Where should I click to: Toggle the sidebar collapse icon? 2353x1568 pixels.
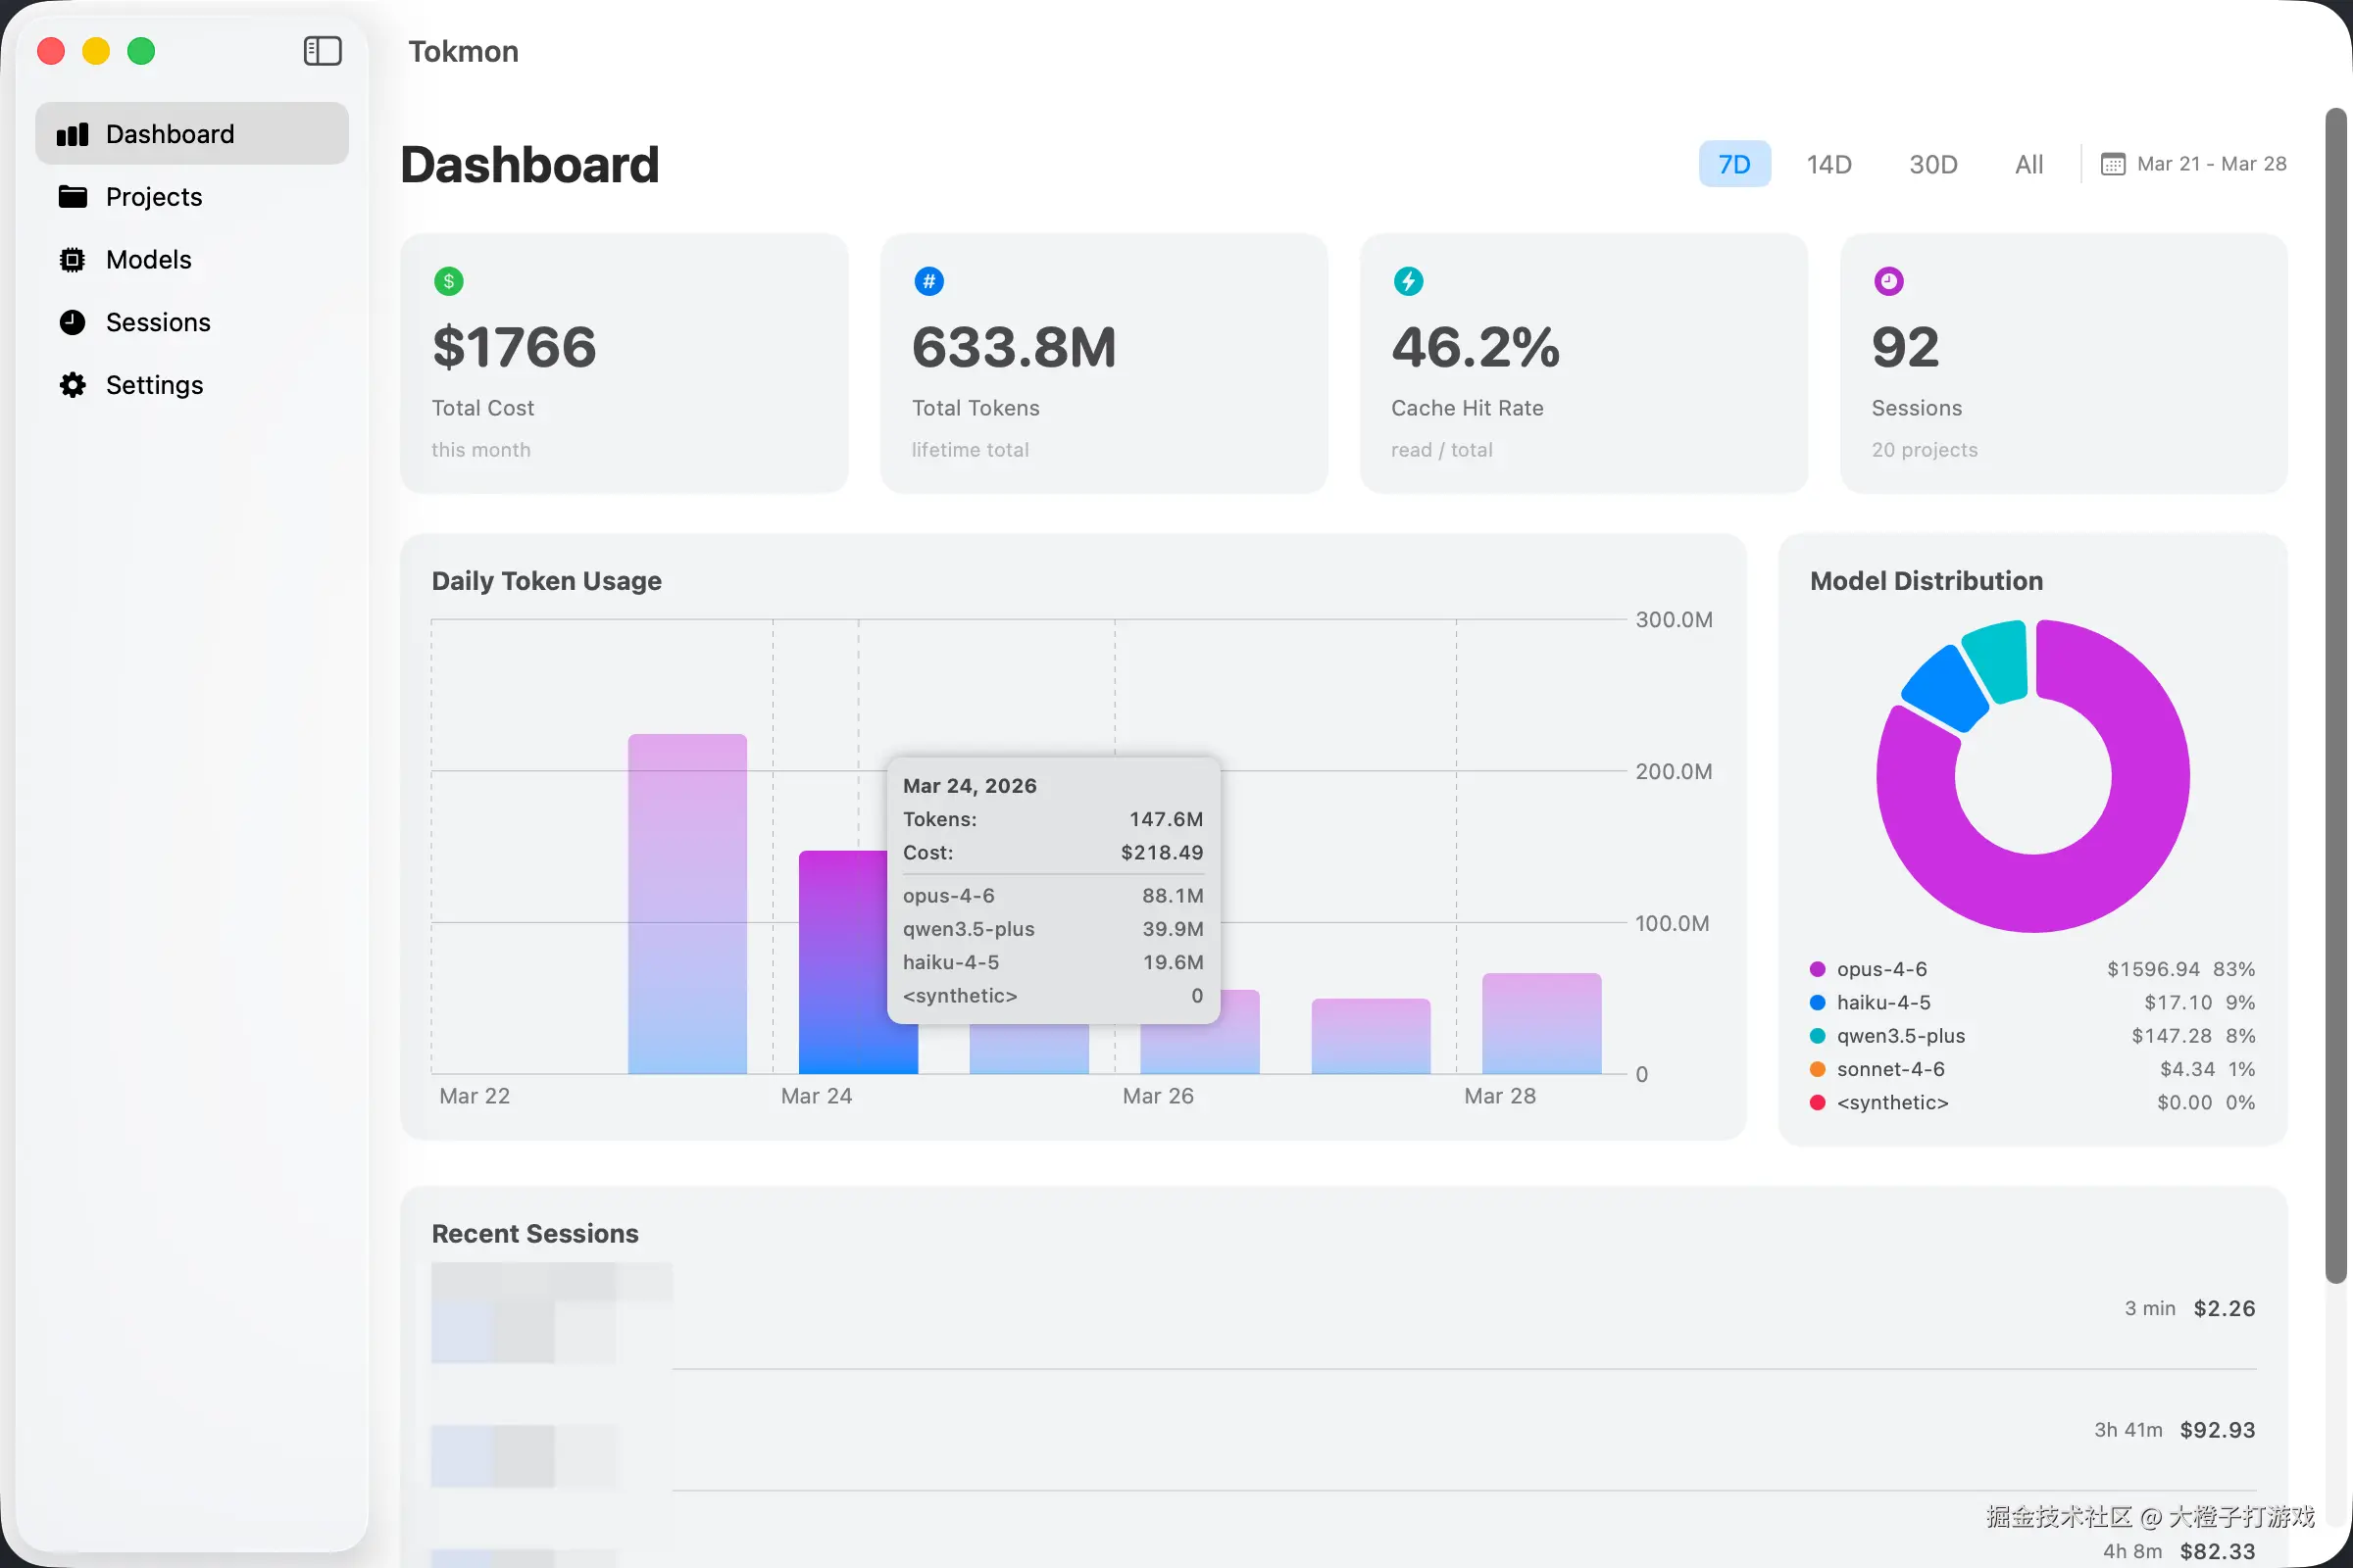point(323,51)
